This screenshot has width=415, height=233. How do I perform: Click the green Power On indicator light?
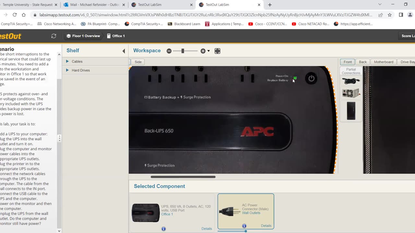pyautogui.click(x=295, y=78)
